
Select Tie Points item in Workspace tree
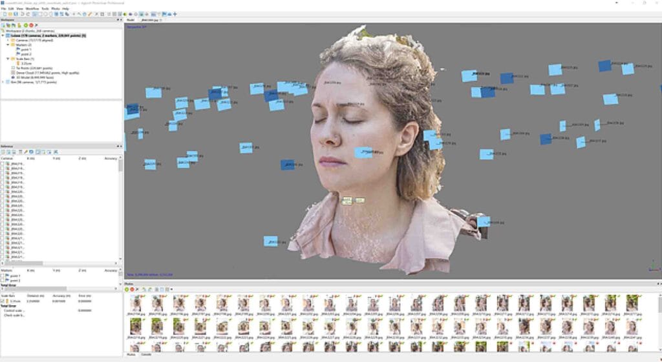[34, 68]
